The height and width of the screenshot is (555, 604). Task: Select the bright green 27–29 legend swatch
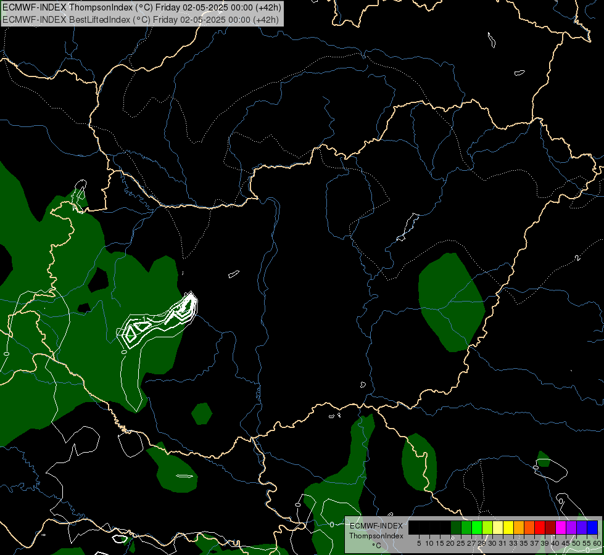coord(477,527)
